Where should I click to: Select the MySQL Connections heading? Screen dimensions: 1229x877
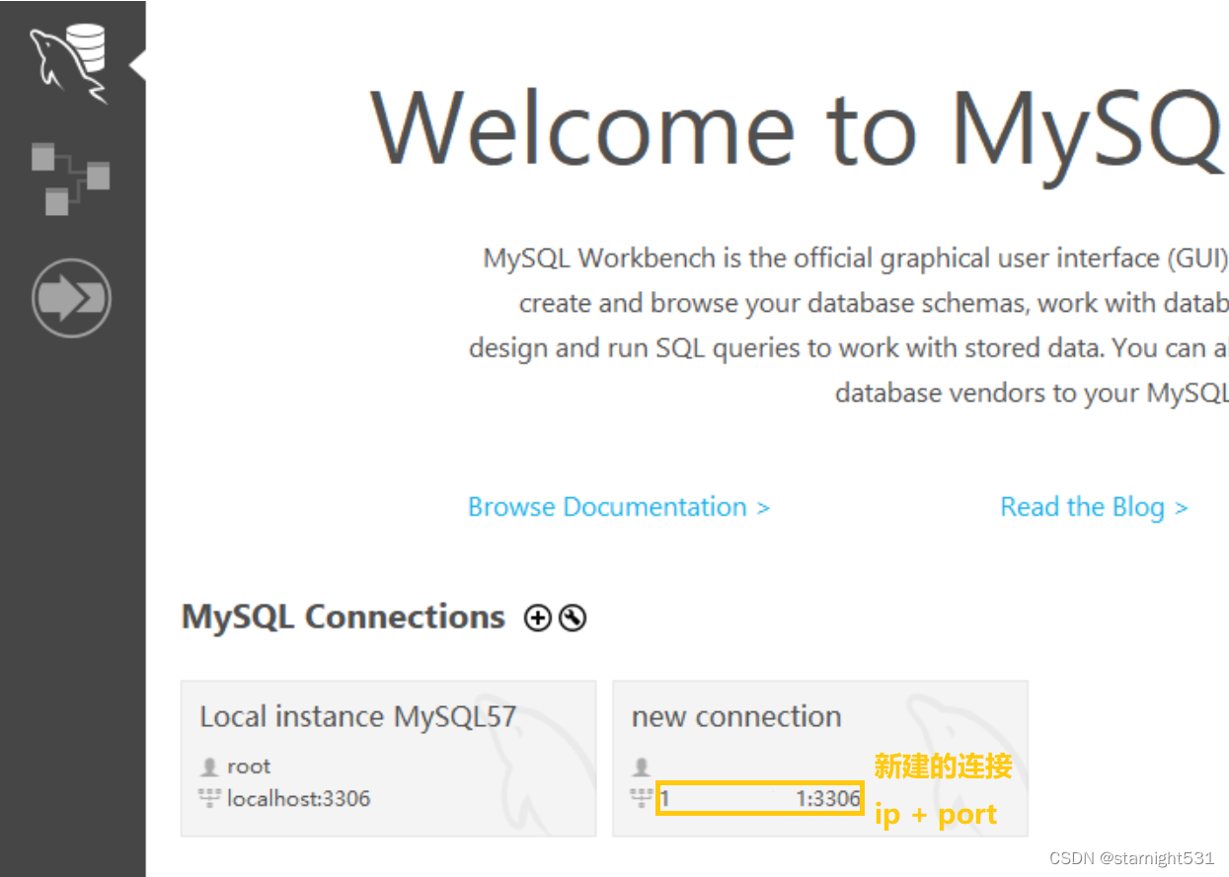coord(344,618)
